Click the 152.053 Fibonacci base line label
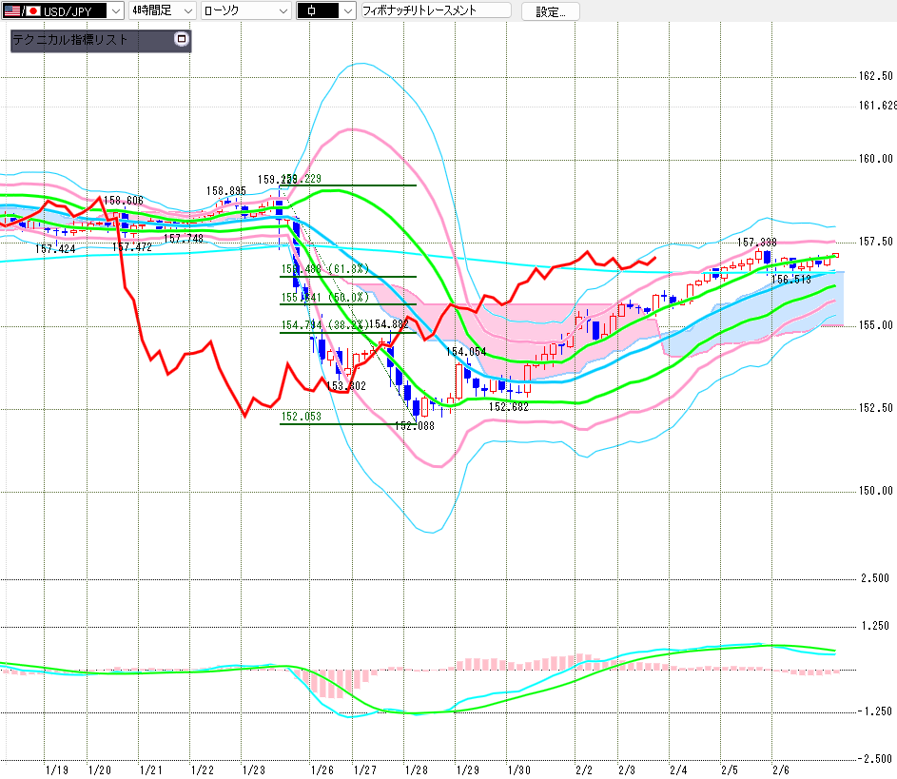Viewport: 897px width, 779px height. click(x=302, y=417)
